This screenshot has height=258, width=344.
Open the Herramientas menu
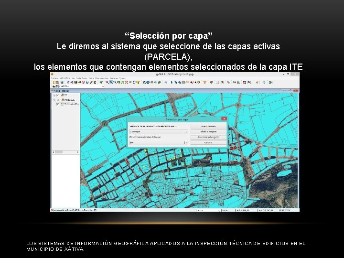coord(102,78)
